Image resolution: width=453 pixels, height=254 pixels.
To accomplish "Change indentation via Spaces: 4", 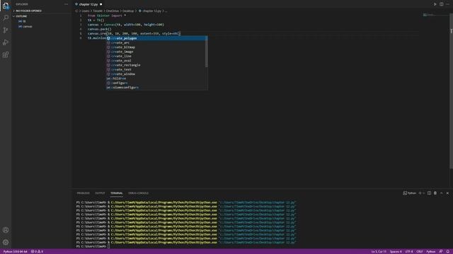I will [x=396, y=252].
